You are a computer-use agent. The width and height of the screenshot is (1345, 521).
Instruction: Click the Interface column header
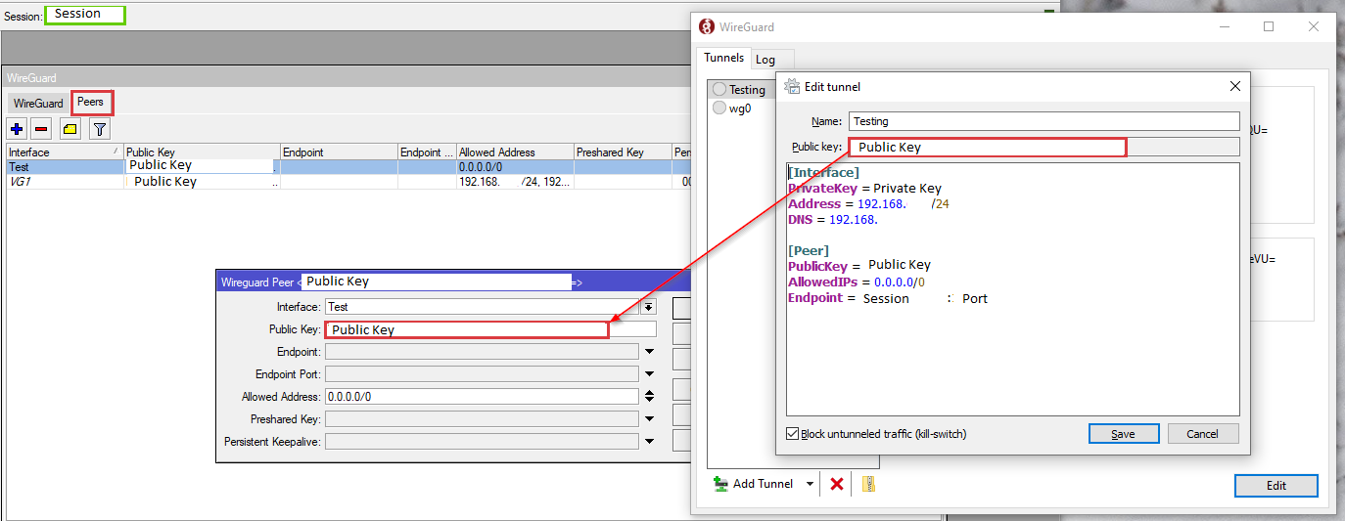pos(65,152)
